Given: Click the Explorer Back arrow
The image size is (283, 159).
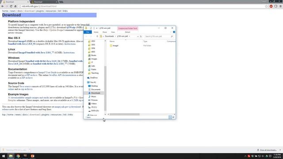Looking at the screenshot, I should point(86,36).
